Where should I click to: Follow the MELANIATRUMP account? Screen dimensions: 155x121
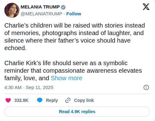pyautogui.click(x=74, y=14)
